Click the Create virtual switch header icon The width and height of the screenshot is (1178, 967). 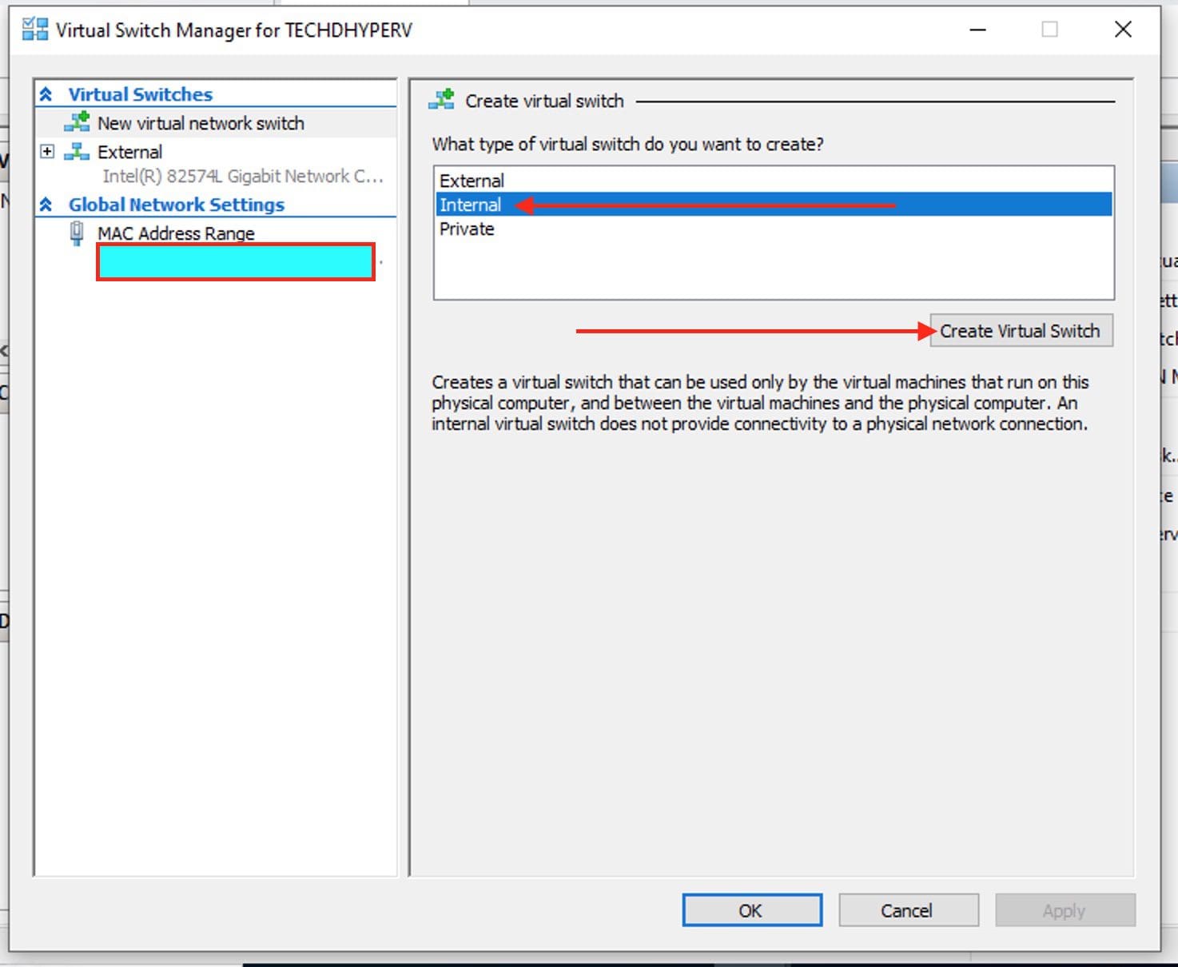pos(441,101)
